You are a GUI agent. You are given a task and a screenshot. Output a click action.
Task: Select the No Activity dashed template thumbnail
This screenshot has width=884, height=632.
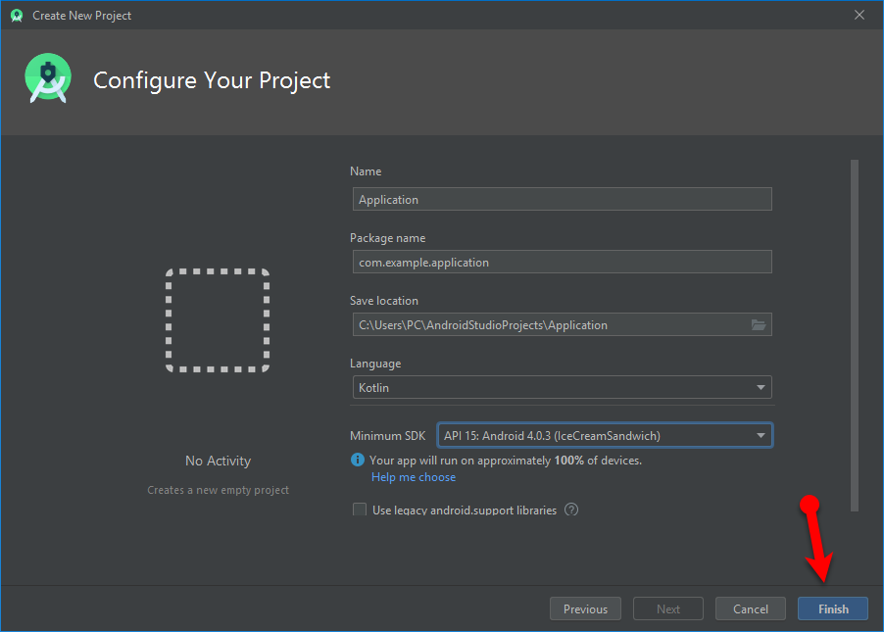[x=218, y=320]
